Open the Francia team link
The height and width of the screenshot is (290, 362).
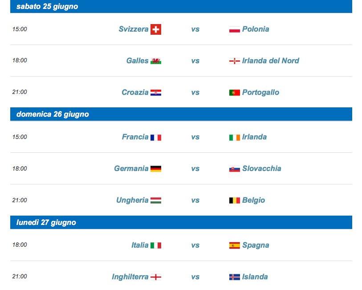[135, 137]
